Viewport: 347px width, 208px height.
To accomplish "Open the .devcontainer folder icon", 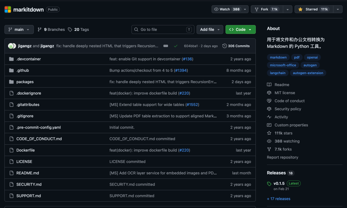I will (11, 59).
